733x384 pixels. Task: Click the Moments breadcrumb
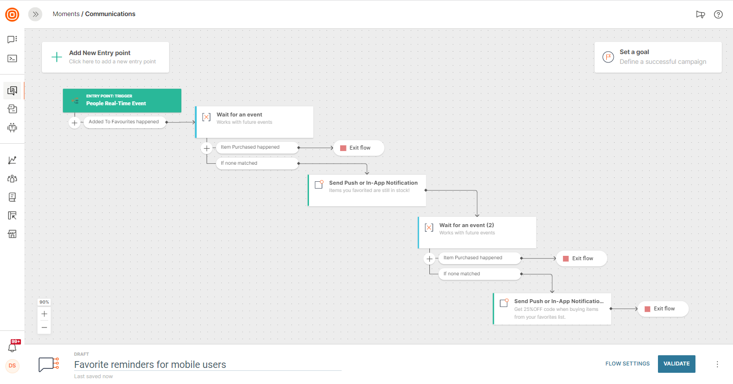[x=66, y=14]
